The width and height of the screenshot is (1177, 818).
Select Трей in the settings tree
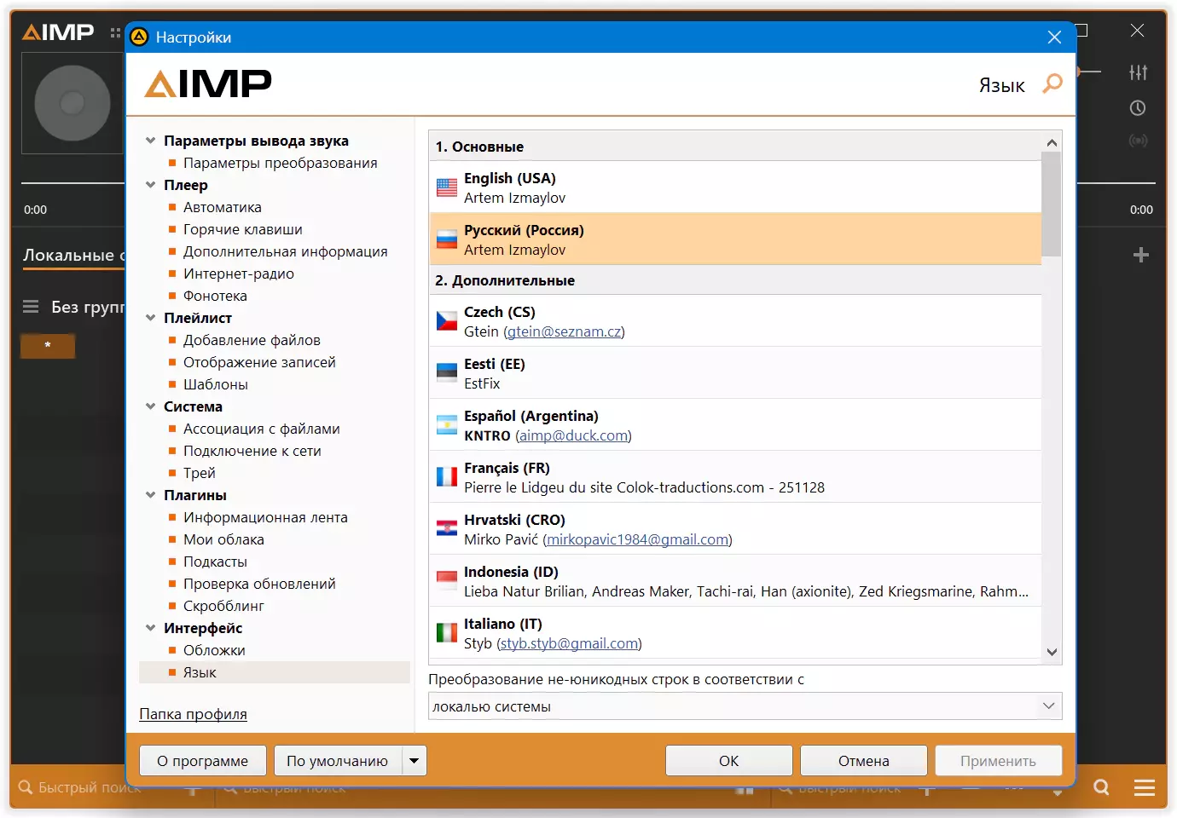[x=200, y=473]
